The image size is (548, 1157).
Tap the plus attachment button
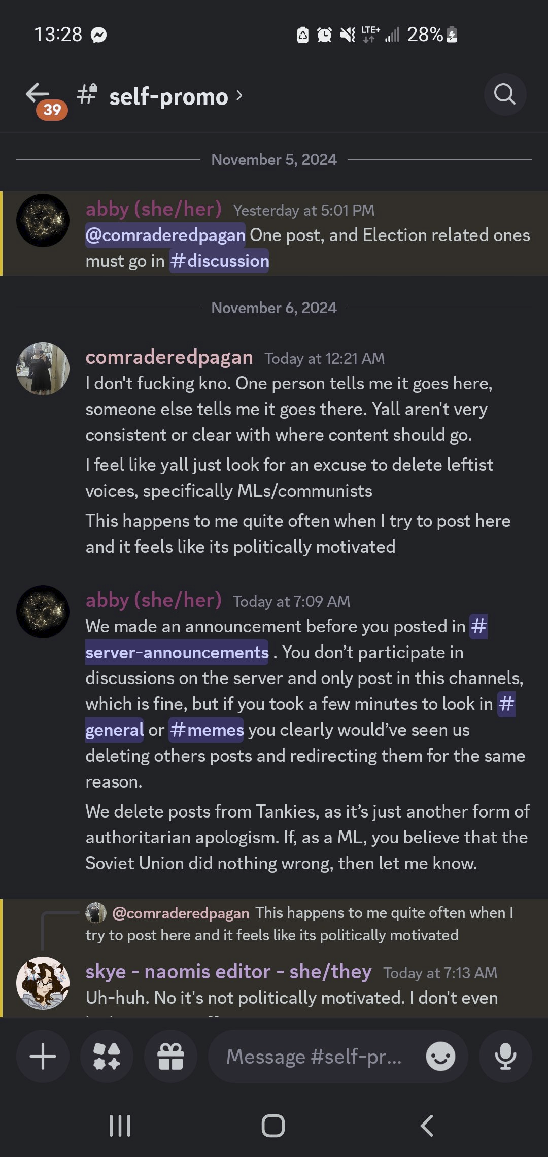tap(43, 1057)
